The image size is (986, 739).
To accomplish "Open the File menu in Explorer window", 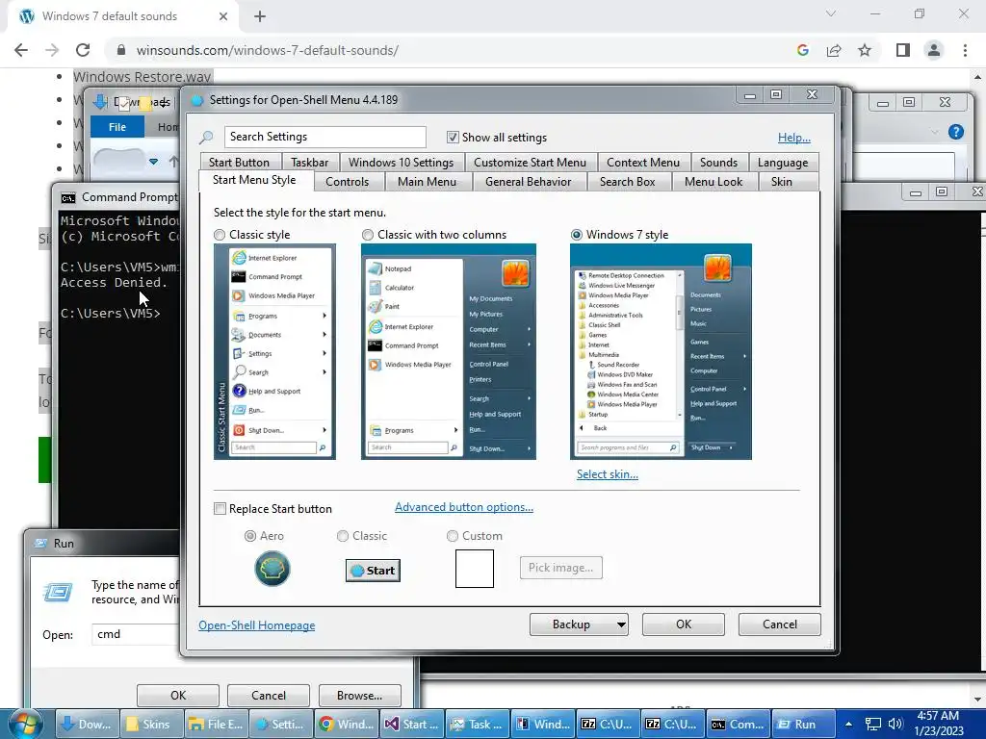I will click(117, 127).
